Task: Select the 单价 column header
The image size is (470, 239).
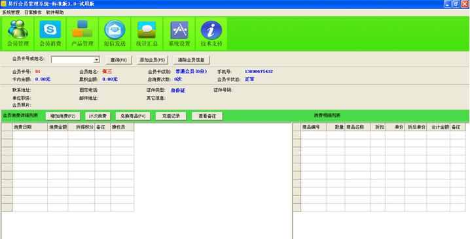Action: 395,127
